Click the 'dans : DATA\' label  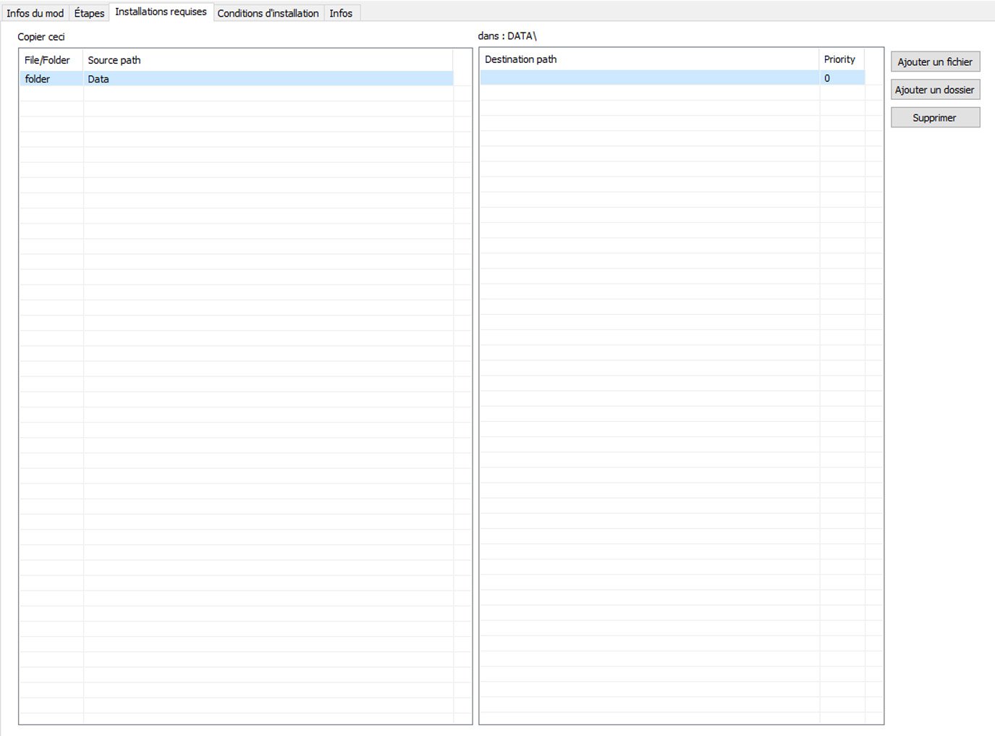click(507, 35)
